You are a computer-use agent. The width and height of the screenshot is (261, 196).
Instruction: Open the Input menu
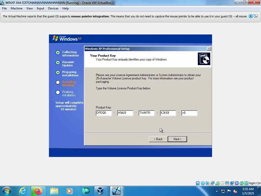pyautogui.click(x=41, y=8)
